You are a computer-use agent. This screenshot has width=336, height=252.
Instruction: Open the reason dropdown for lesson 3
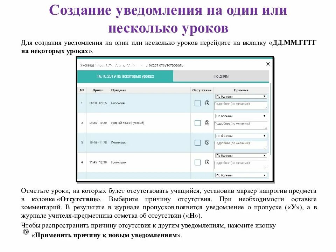(x=241, y=136)
